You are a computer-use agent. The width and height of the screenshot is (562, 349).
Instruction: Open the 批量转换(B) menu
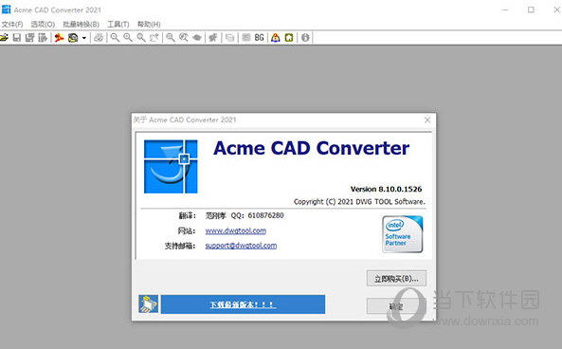pos(81,24)
